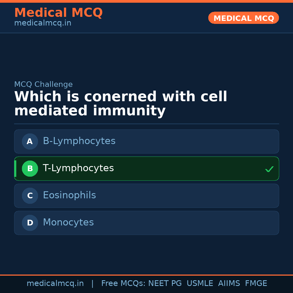
Task: Open medicalmcq.in link in the footer
Action: point(55,284)
